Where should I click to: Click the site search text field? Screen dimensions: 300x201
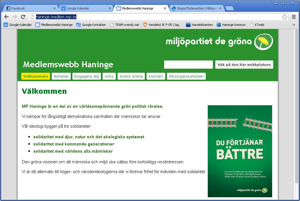pos(188,65)
